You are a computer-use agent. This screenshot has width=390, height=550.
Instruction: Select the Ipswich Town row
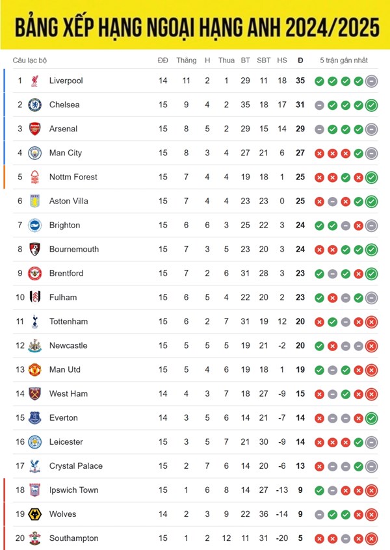tap(196, 490)
